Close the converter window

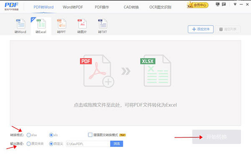(247, 5)
